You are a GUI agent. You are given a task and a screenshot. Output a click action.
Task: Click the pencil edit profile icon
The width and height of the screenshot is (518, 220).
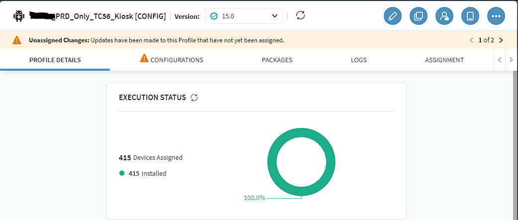[x=393, y=16]
